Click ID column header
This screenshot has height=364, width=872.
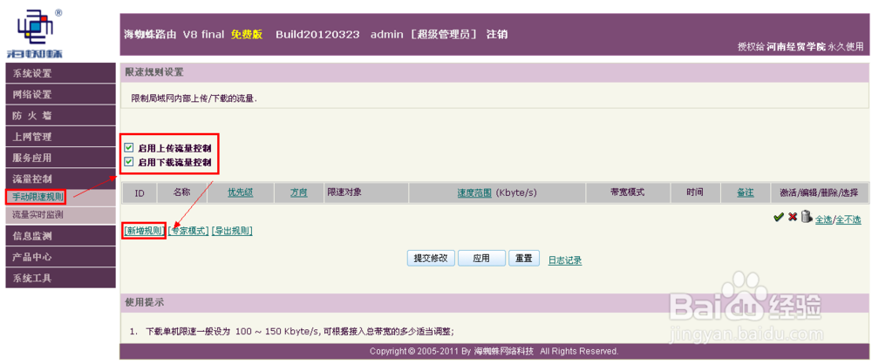click(x=140, y=192)
